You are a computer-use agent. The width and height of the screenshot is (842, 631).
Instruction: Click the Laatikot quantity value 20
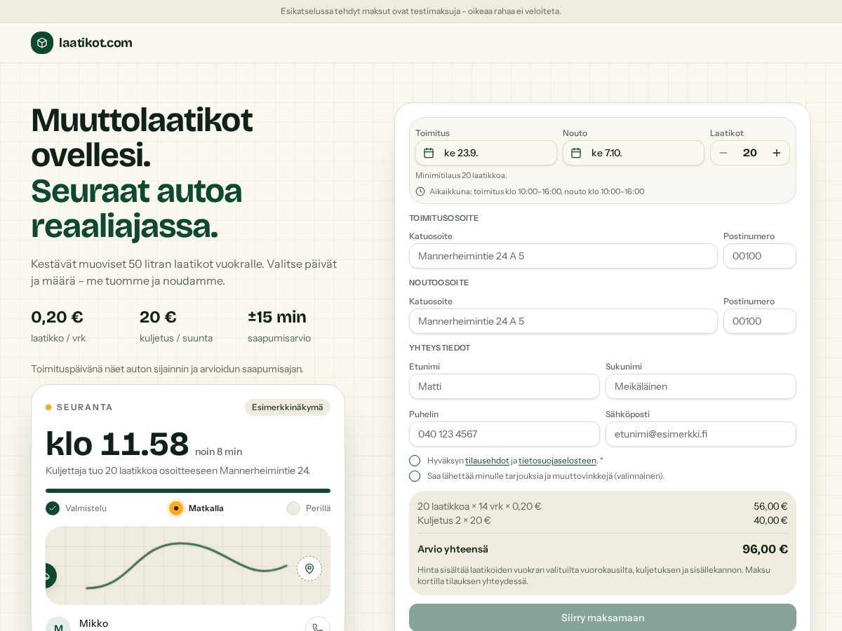coord(750,153)
